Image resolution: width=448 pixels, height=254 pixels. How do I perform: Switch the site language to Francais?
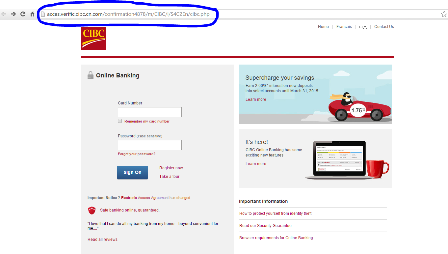(344, 27)
